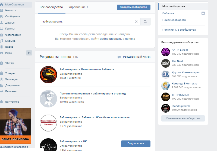
Task: Open ТНТ-PREMIER name link
Action: 180,95
